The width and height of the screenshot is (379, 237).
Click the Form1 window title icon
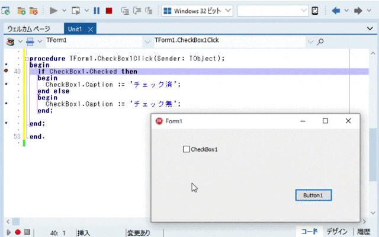click(159, 121)
